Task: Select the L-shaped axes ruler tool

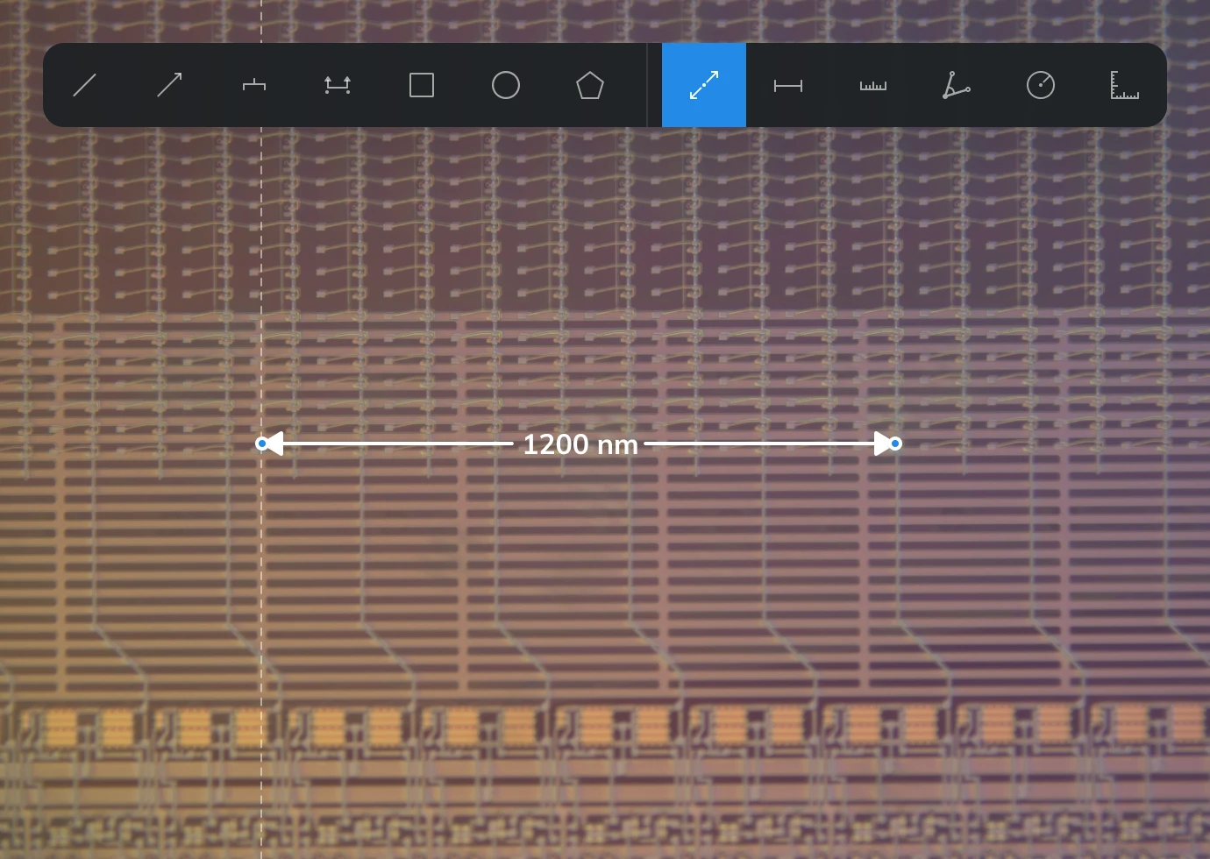Action: (x=1125, y=85)
